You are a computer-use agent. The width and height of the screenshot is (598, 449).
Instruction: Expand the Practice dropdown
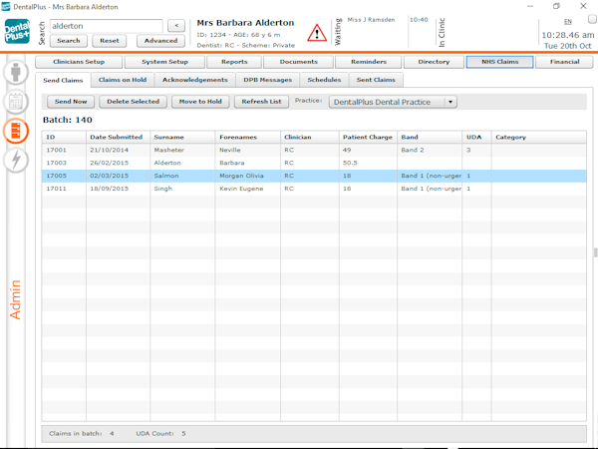coord(450,102)
